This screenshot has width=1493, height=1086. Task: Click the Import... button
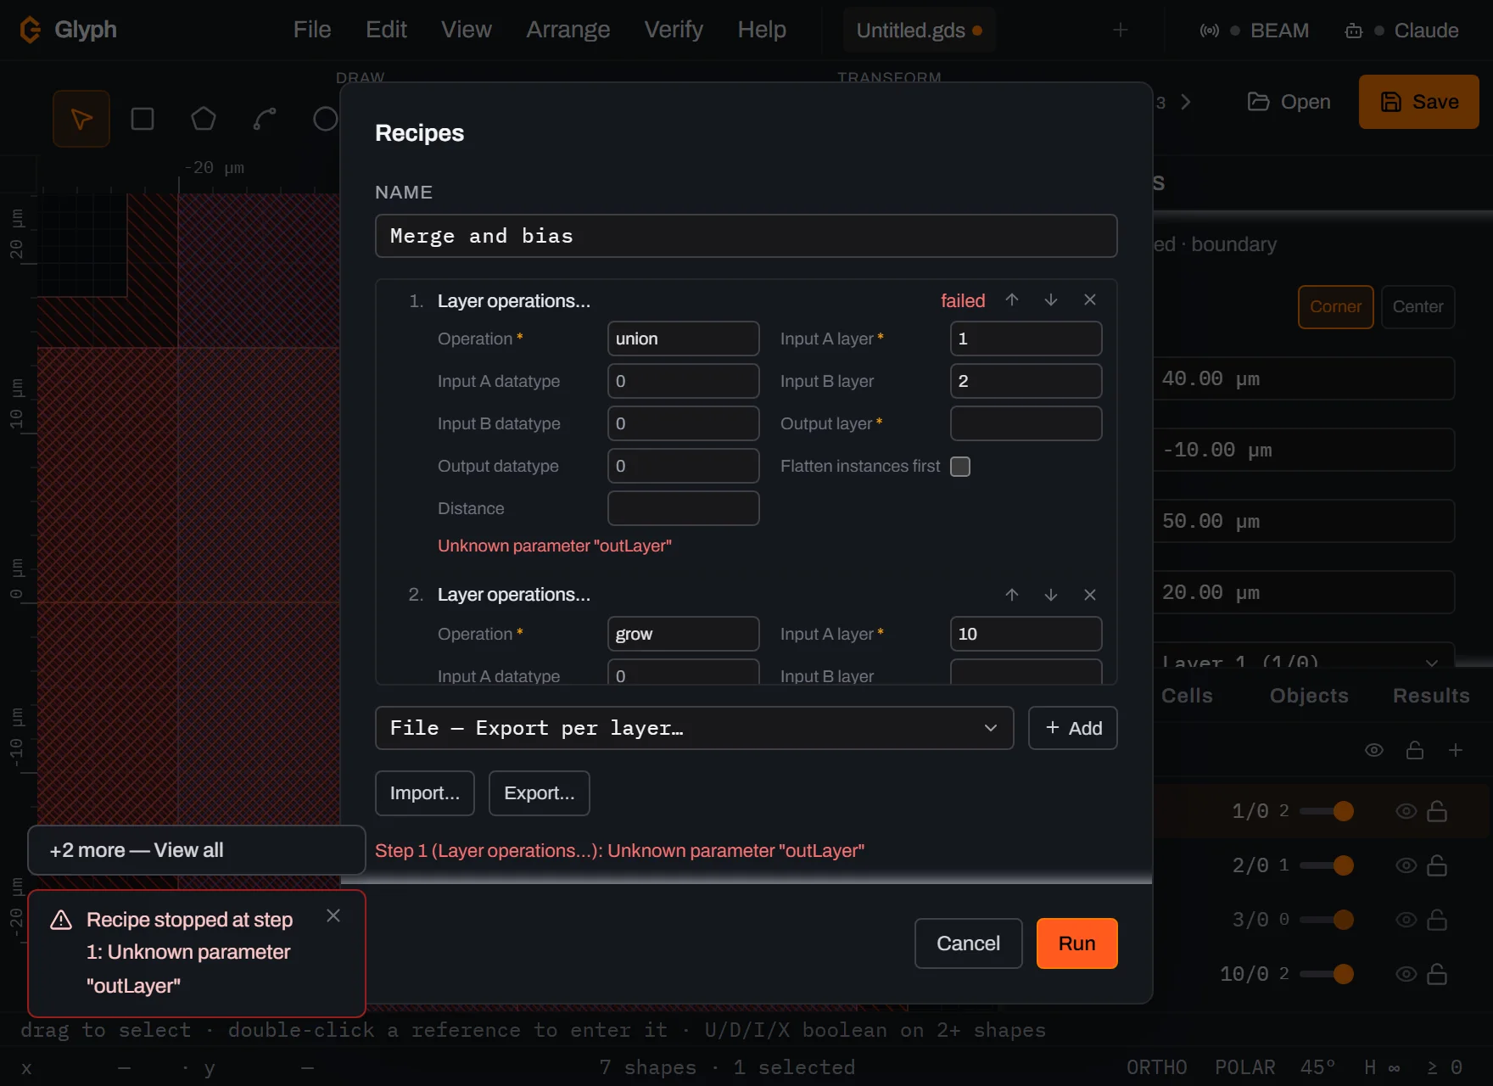[425, 793]
